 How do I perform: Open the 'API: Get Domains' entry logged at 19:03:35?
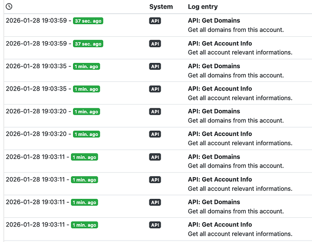[214, 66]
